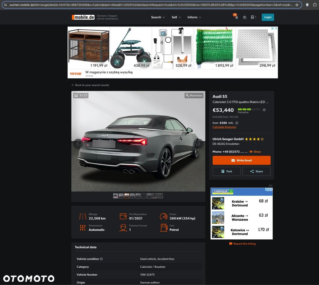Open browser shield icon
319x285 pixels.
(x=307, y=5)
